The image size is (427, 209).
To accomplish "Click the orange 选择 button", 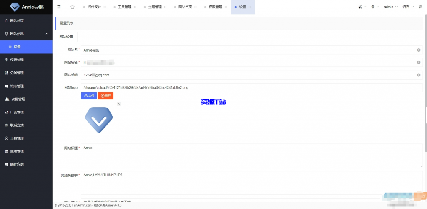I will pyautogui.click(x=105, y=96).
